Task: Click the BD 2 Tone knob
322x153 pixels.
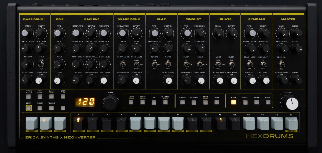Action: click(58, 64)
